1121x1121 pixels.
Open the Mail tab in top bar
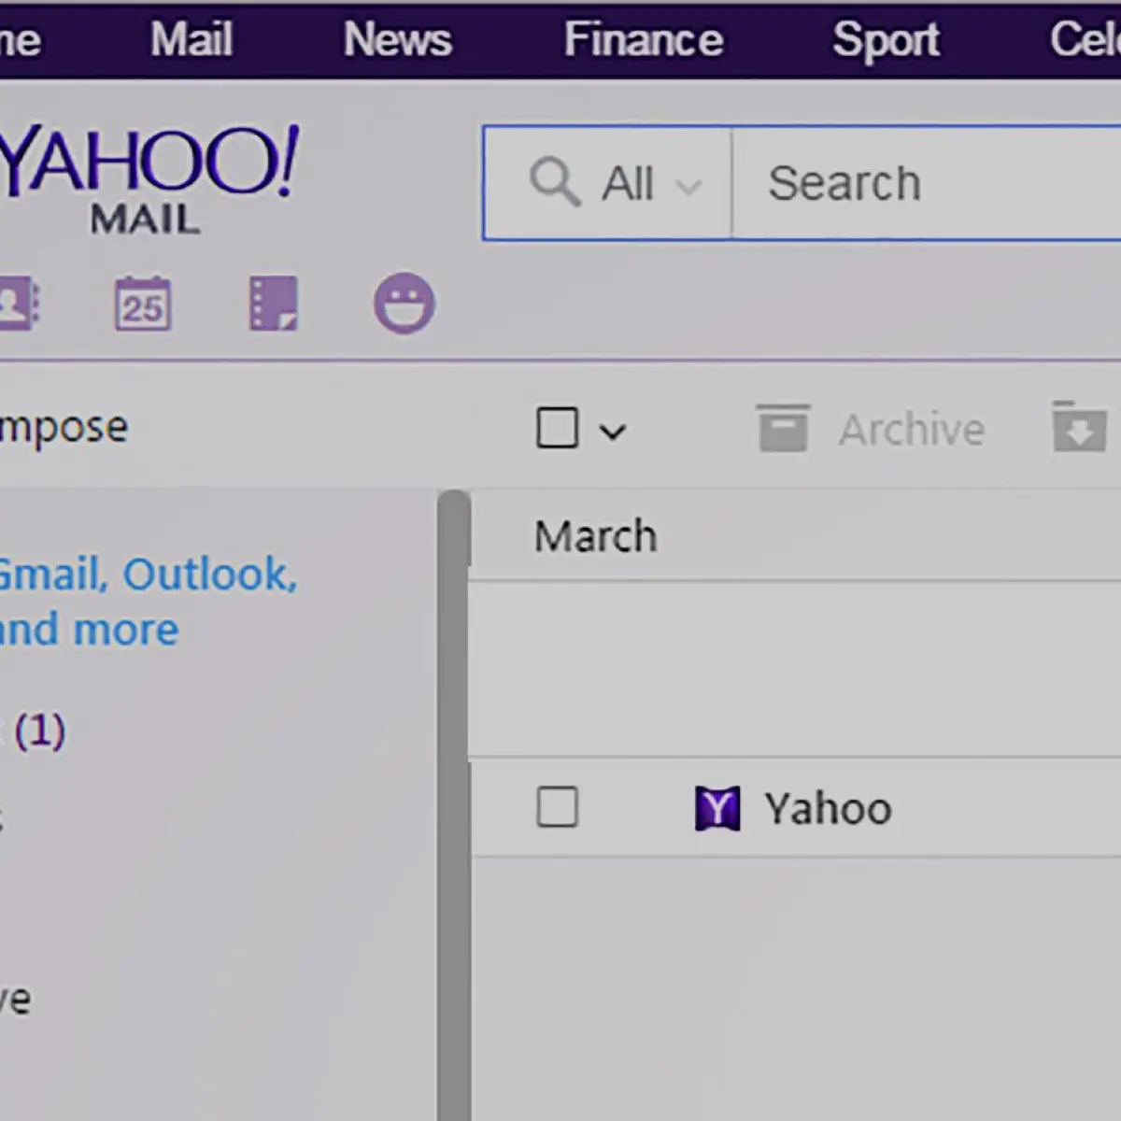[x=192, y=40]
